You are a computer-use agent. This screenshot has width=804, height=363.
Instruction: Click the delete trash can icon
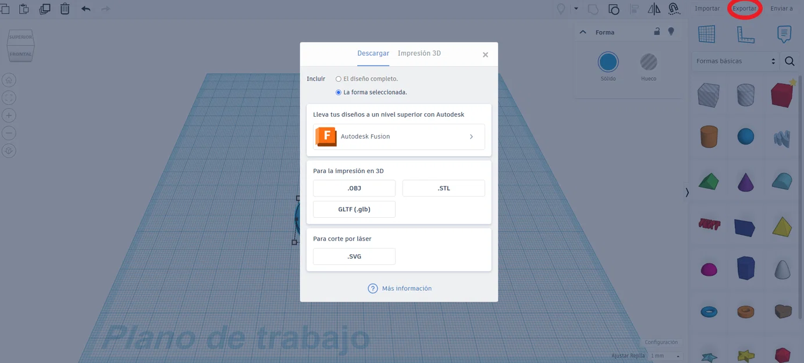pos(65,9)
